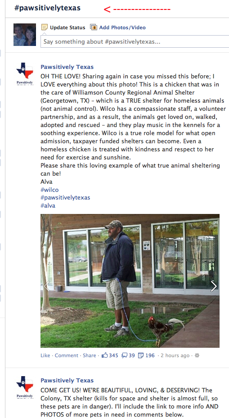Image resolution: width=229 pixels, height=418 pixels.
Task: Click the shares icon showing 196
Action: coord(141,355)
